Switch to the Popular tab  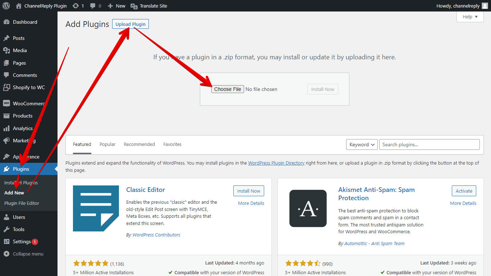[107, 144]
